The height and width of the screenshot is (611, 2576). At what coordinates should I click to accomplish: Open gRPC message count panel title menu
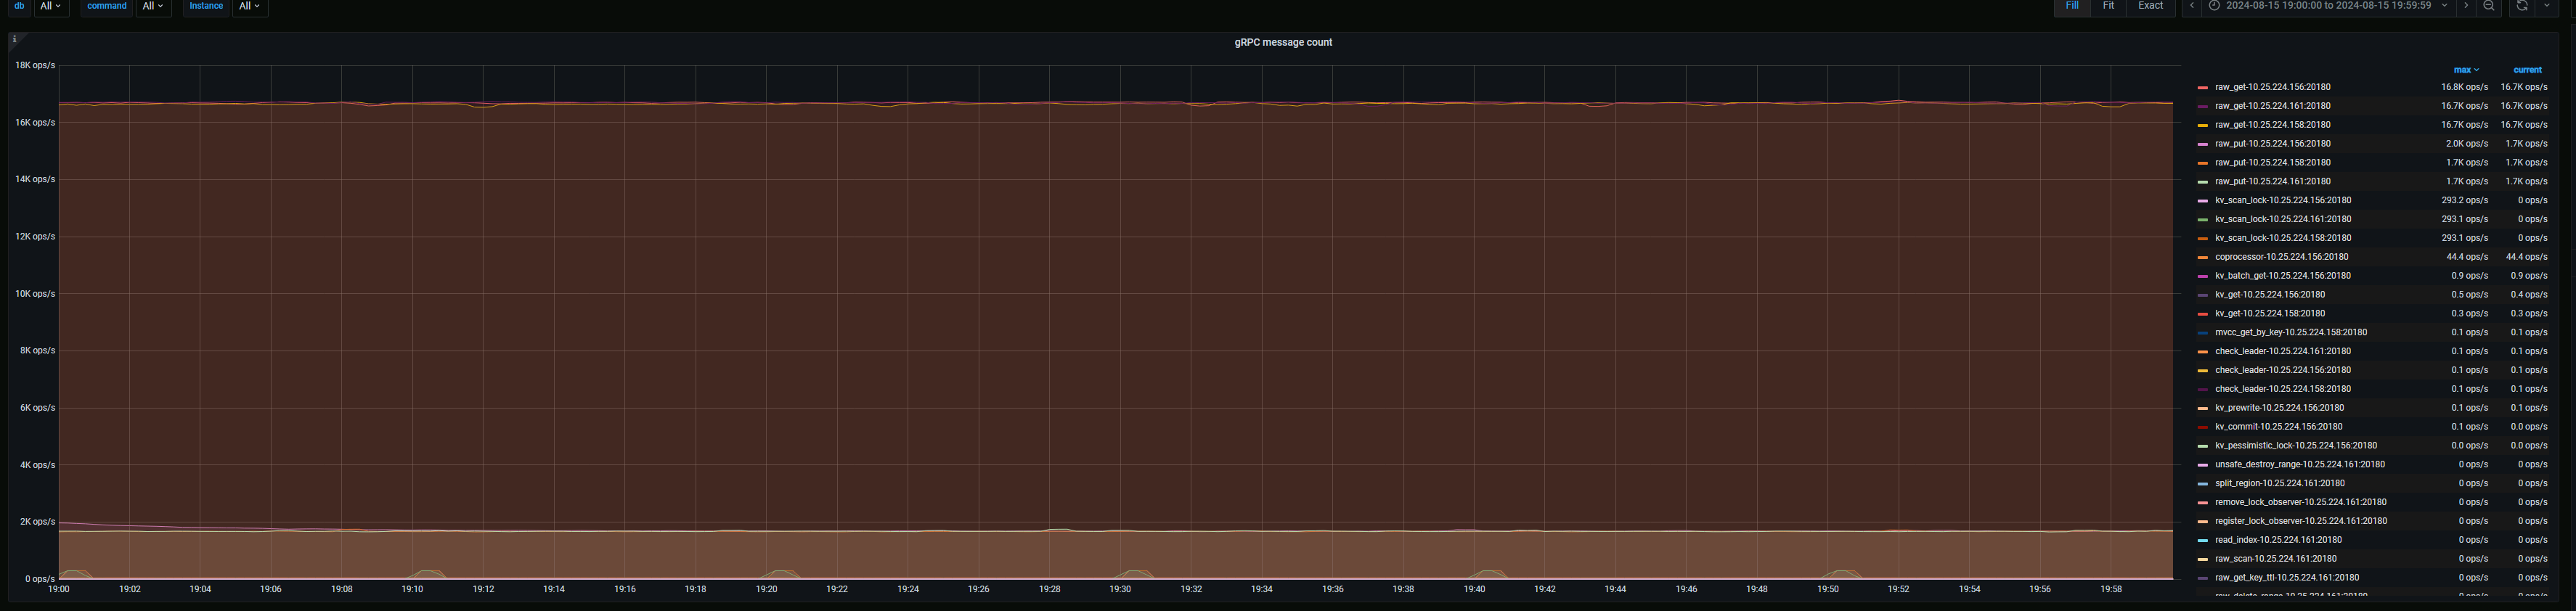coord(1283,42)
